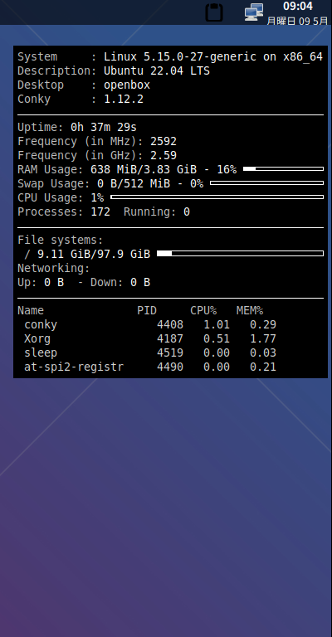332x637 pixels.
Task: Click the Xorg PID '4187'
Action: point(170,338)
